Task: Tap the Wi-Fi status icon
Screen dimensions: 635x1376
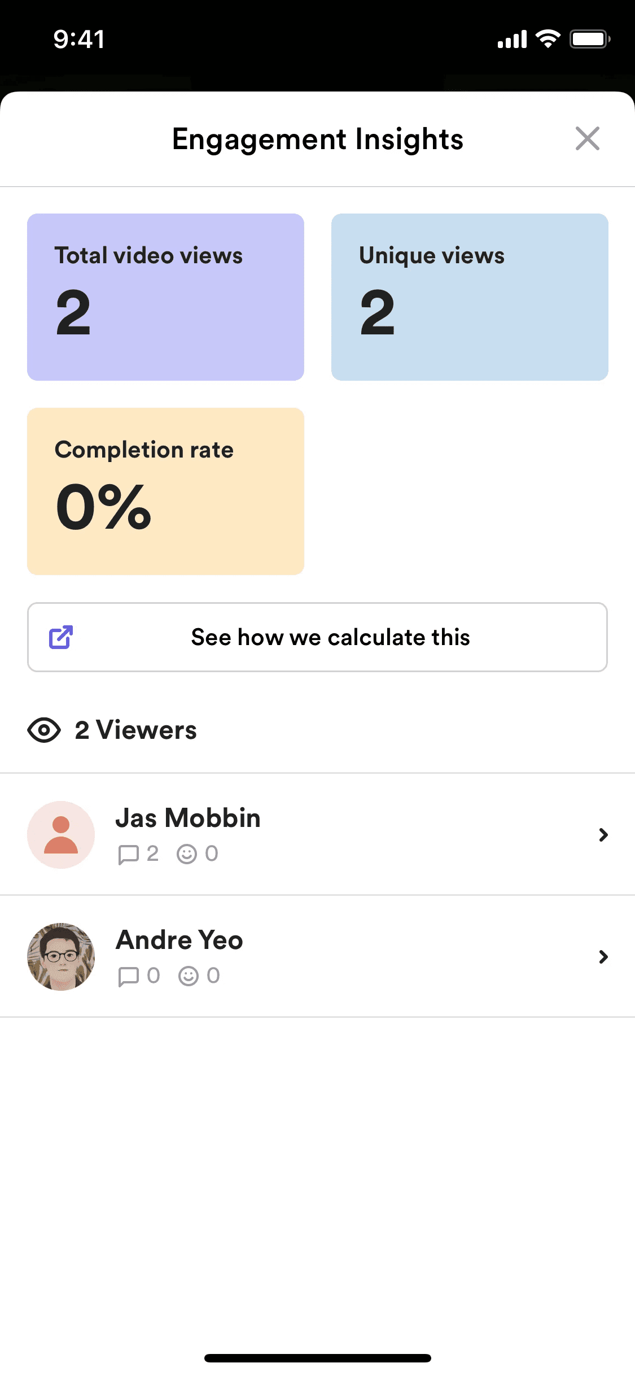Action: (548, 39)
